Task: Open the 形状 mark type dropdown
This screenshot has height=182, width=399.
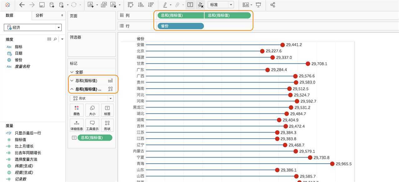Action: (x=92, y=98)
